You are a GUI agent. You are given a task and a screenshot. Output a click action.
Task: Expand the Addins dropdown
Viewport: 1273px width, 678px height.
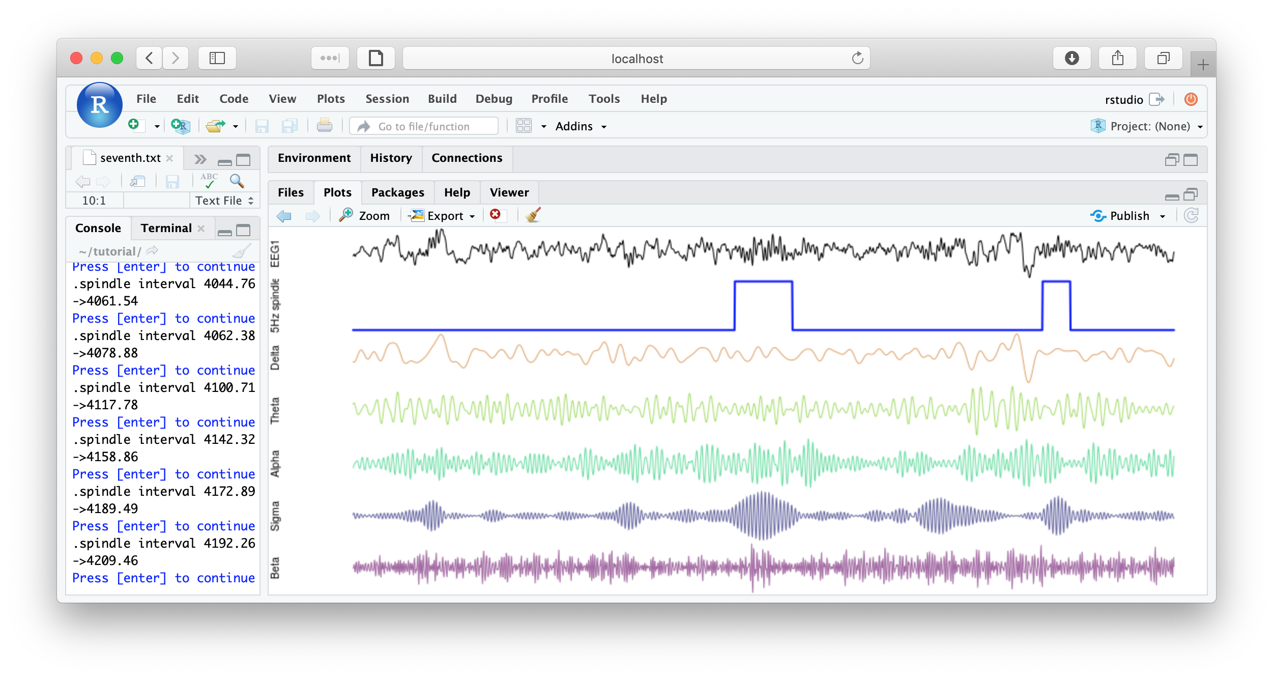point(581,126)
